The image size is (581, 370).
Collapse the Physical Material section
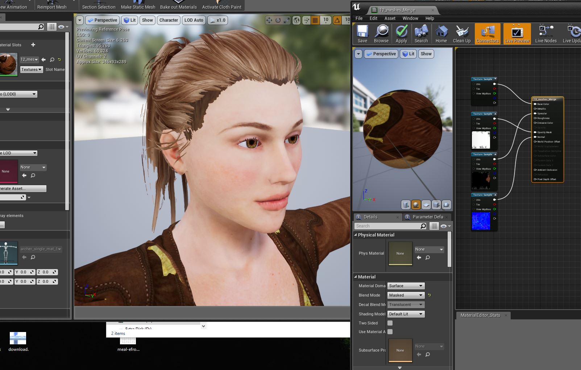point(356,235)
